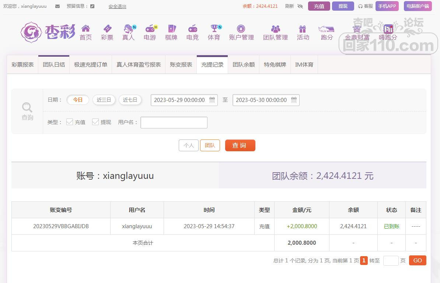
Task: Click the magnifier 查询 search icon
Action: pyautogui.click(x=27, y=111)
